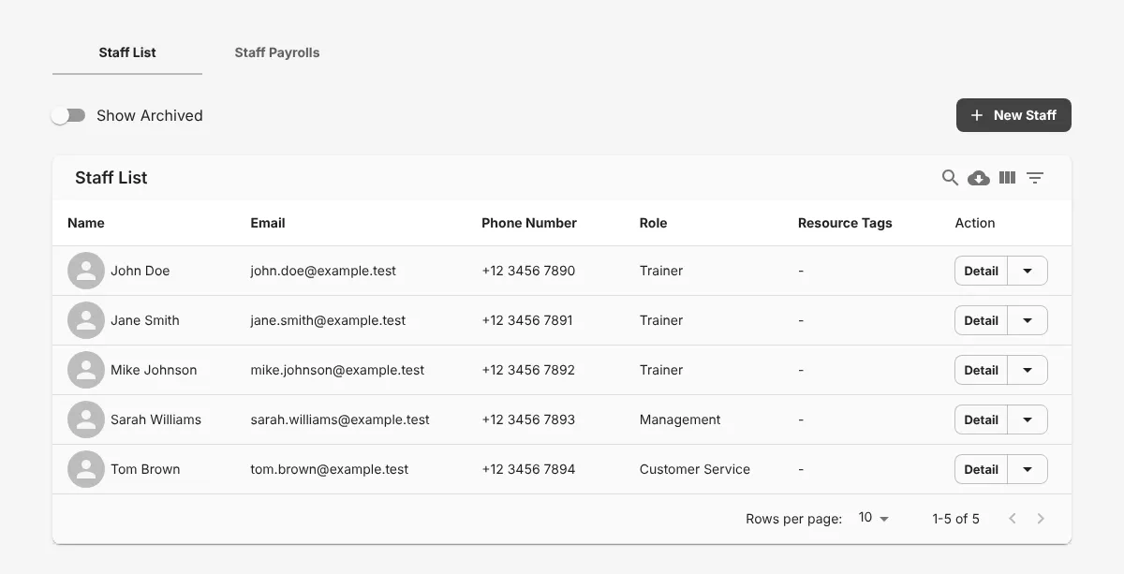Expand action dropdown arrow for John Doe
This screenshot has width=1124, height=574.
1028,271
